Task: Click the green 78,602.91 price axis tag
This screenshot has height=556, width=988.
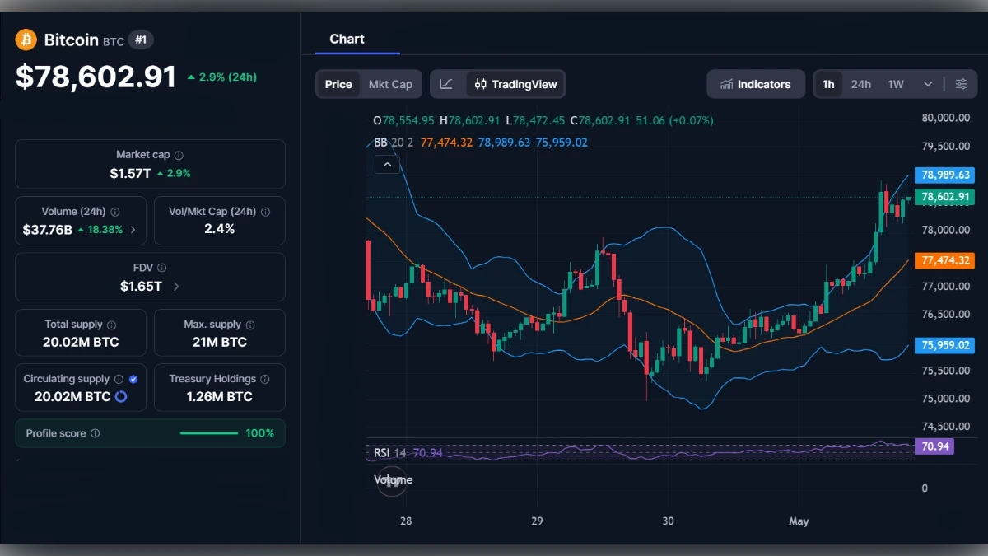Action: (946, 197)
